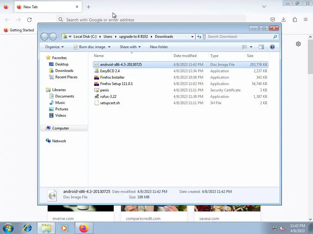Viewport: 313px width, 234px height.
Task: Click the Explorer search magnifier icon
Action: tap(275, 37)
